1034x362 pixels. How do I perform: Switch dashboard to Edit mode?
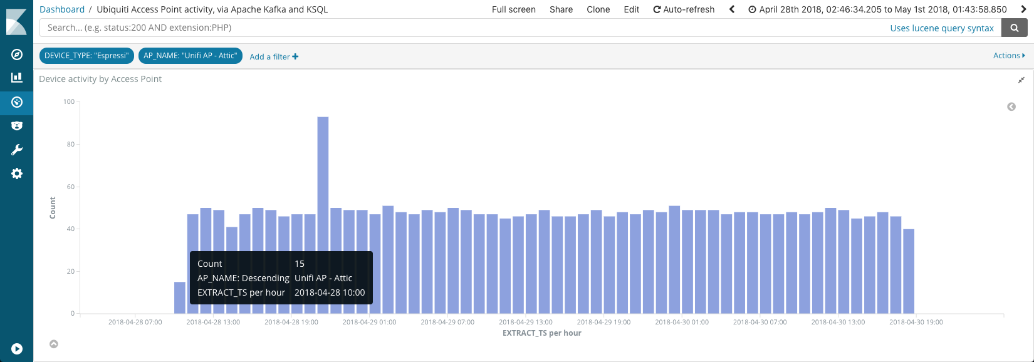tap(632, 9)
